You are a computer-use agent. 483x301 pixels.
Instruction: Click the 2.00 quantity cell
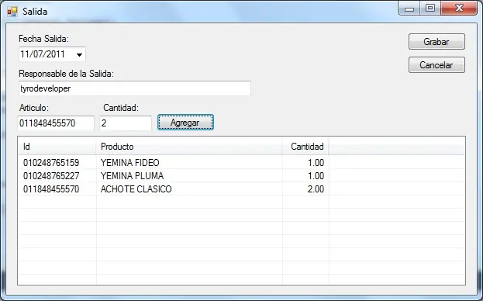click(316, 189)
